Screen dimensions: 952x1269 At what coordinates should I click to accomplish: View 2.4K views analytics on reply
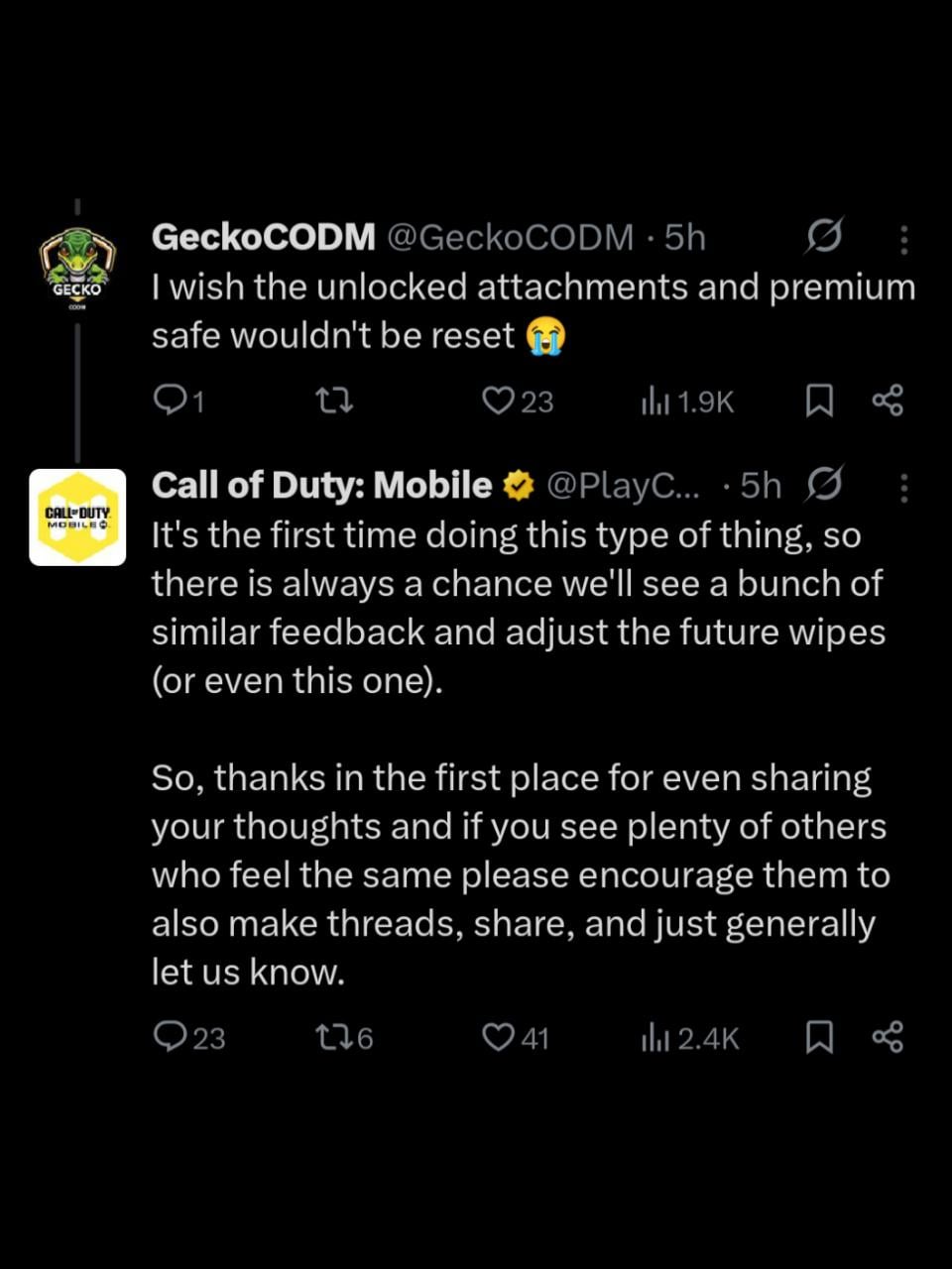(655, 1037)
